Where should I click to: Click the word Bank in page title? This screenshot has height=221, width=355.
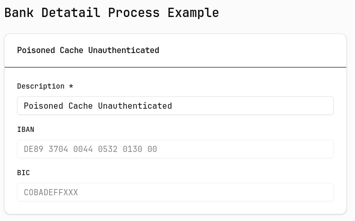point(19,12)
